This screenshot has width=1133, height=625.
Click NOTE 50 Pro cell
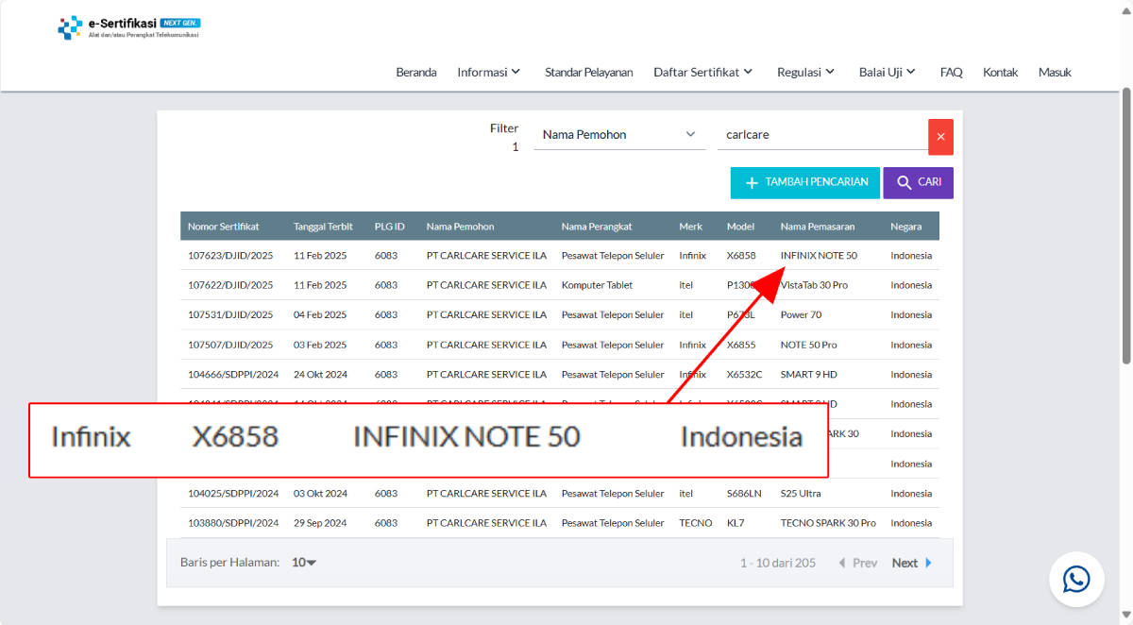[x=809, y=345]
